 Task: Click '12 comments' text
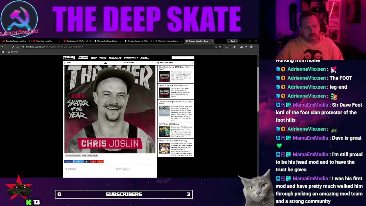(x=71, y=169)
